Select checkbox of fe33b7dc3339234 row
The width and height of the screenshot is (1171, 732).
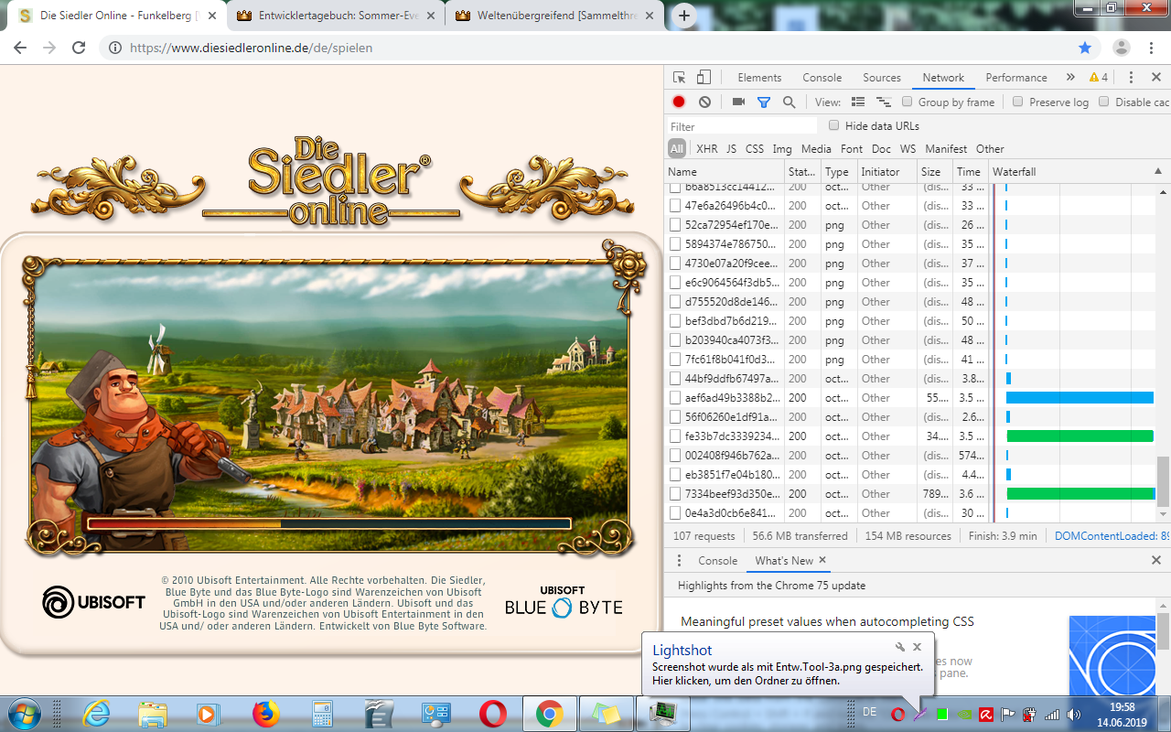pos(675,436)
